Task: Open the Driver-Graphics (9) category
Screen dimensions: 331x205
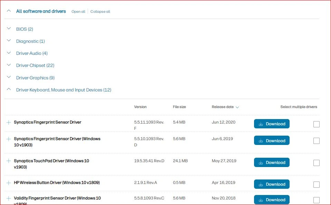Action: click(x=36, y=78)
